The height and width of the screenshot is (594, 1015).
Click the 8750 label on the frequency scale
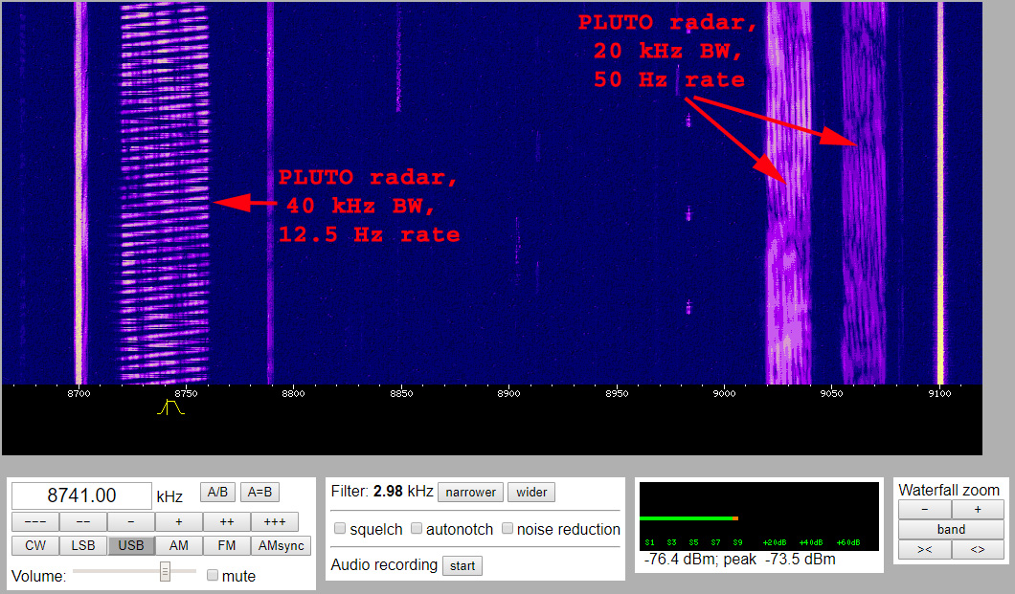pos(186,393)
